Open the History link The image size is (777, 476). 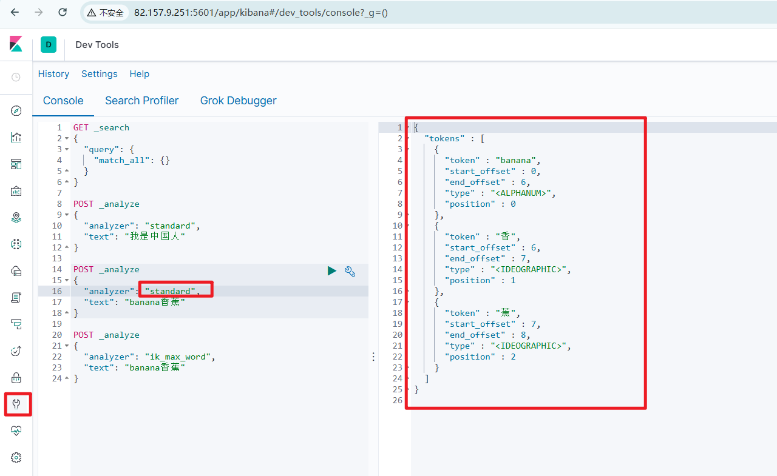pyautogui.click(x=53, y=74)
